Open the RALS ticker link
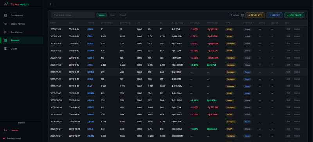 [x=90, y=129]
